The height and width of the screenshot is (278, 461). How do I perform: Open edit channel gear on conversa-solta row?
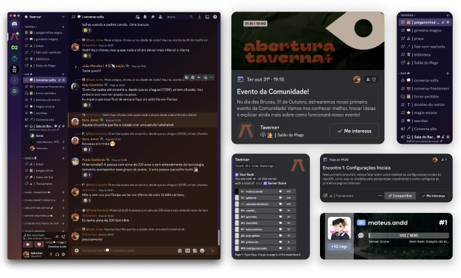click(x=64, y=80)
